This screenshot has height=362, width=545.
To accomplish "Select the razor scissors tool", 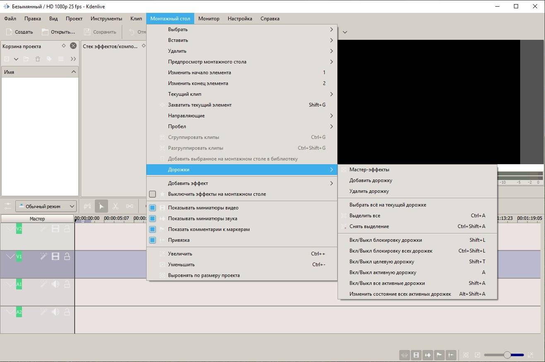I will tap(116, 206).
